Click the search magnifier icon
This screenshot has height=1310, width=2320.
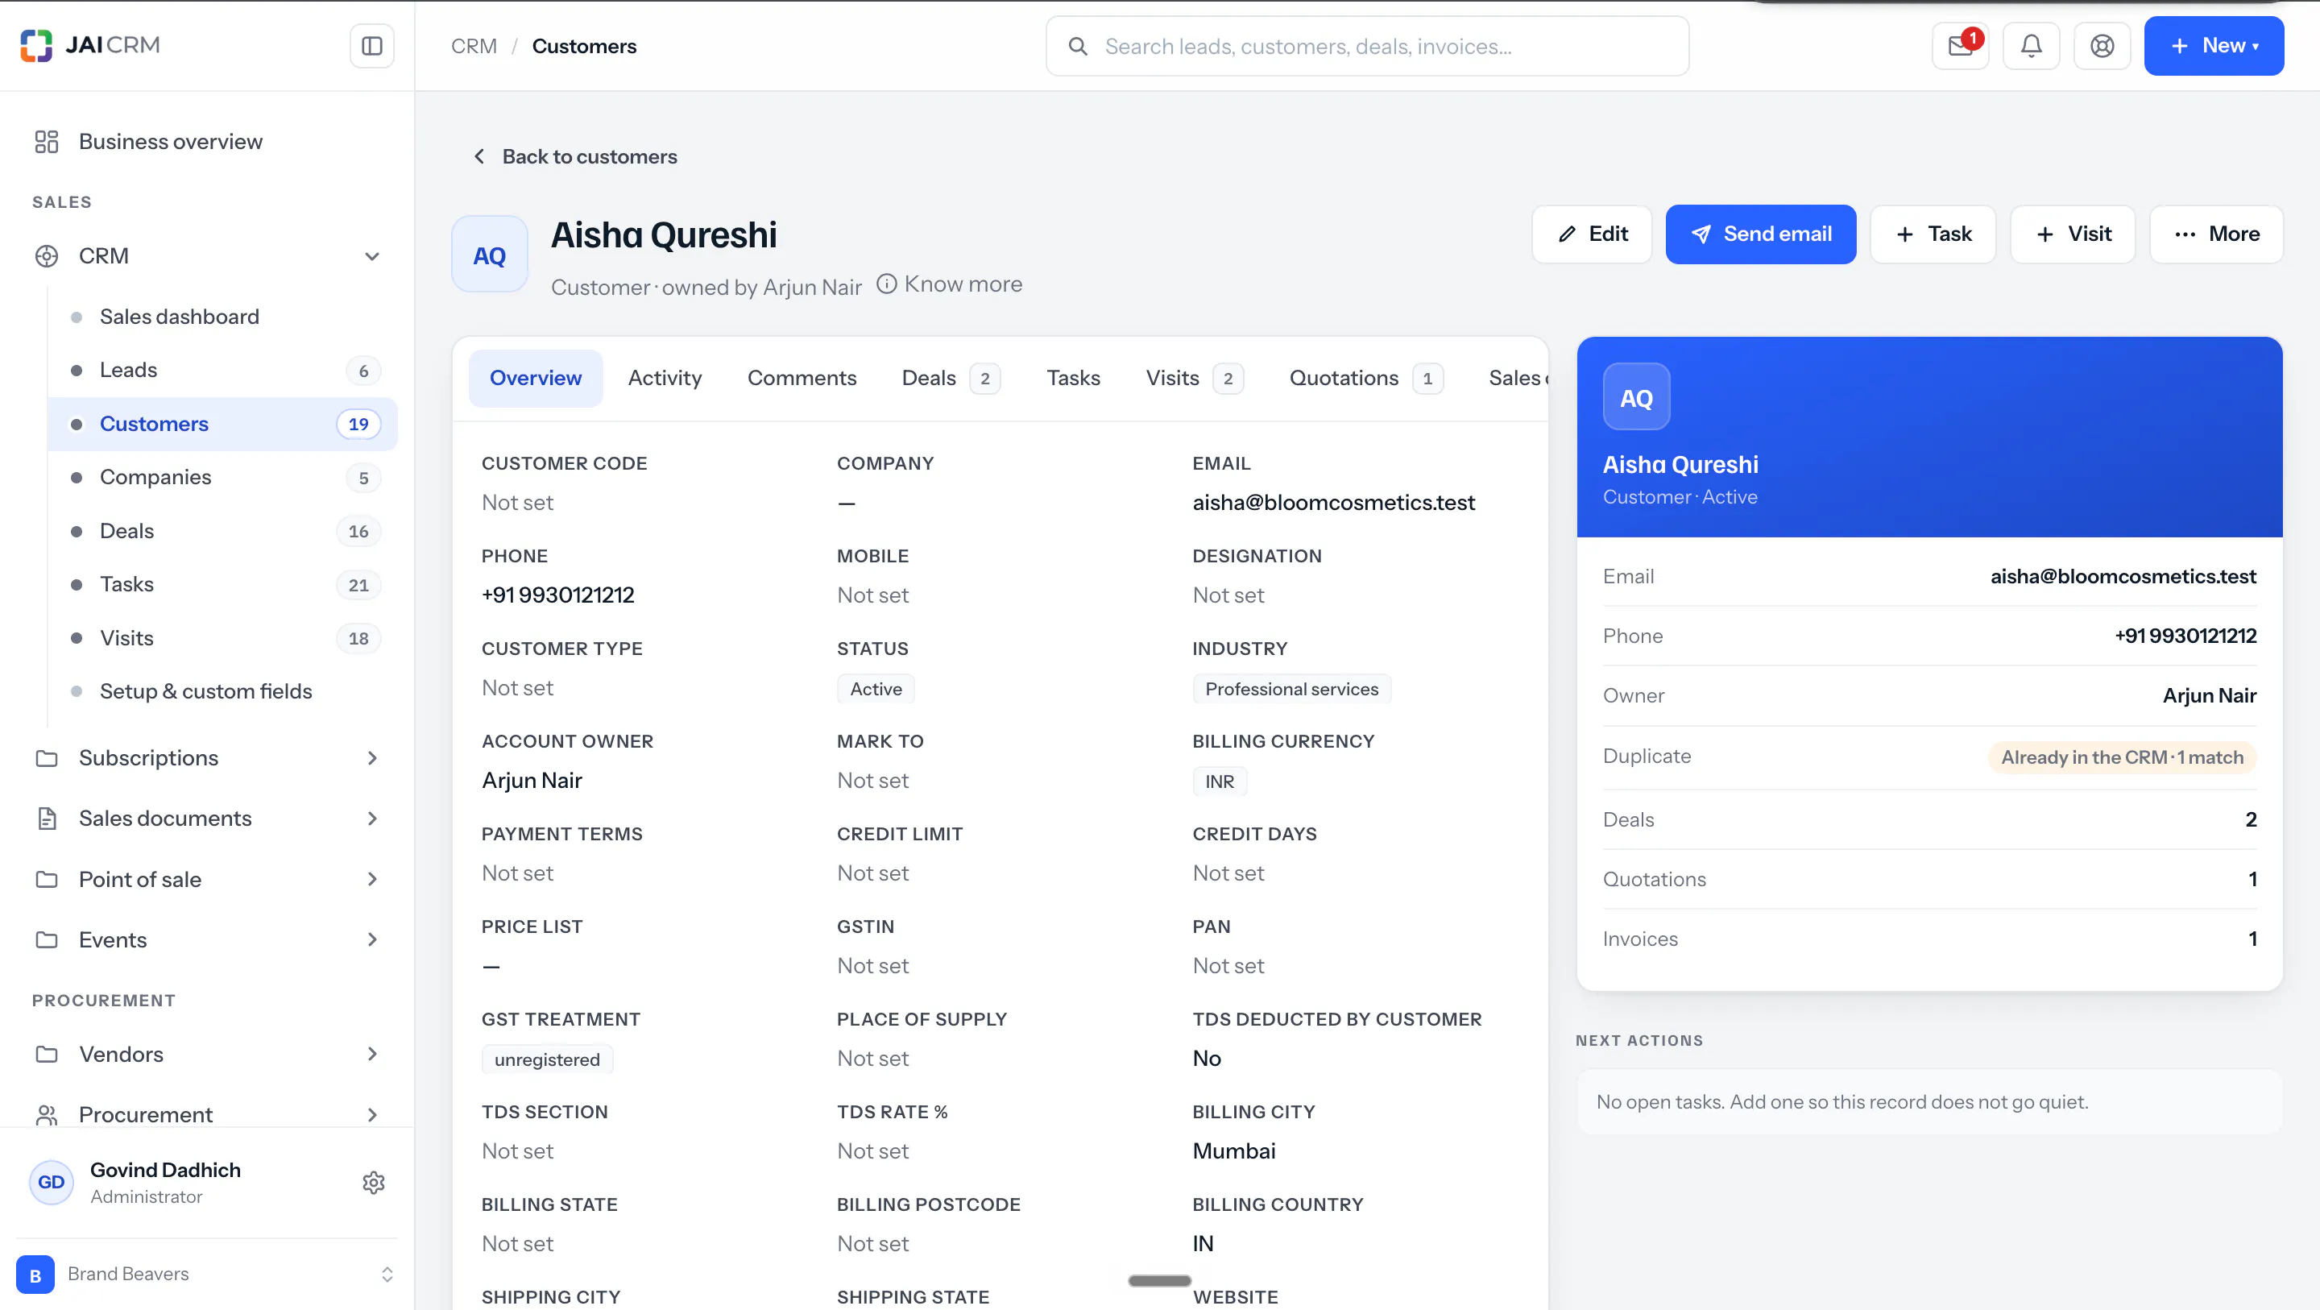[1077, 46]
